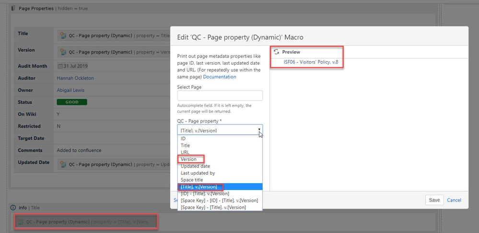Select Space title option
This screenshot has height=233, width=479.
tap(220, 180)
